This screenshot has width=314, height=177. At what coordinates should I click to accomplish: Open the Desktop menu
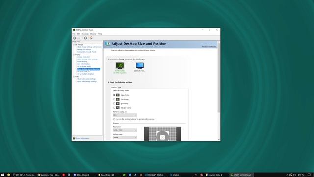pyautogui.click(x=85, y=34)
